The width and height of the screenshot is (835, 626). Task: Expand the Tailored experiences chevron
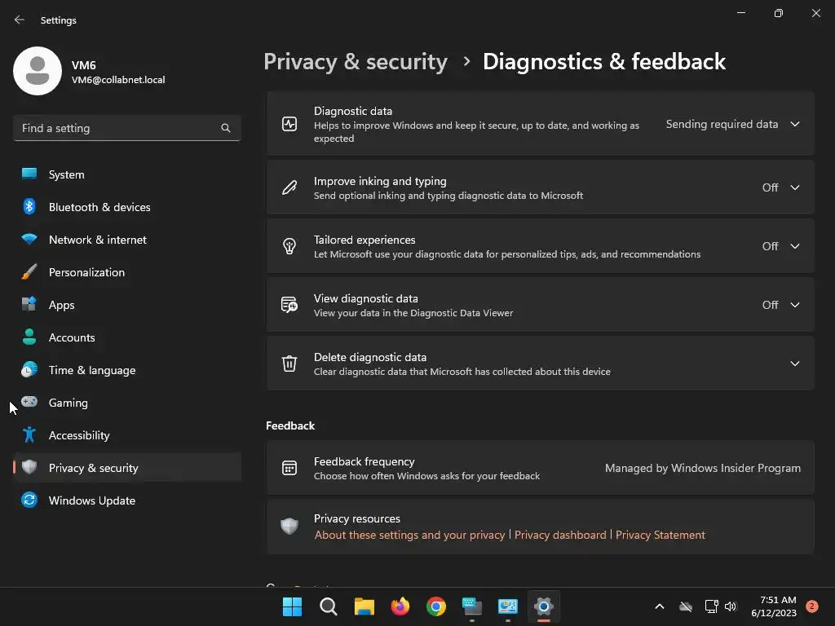[795, 246]
